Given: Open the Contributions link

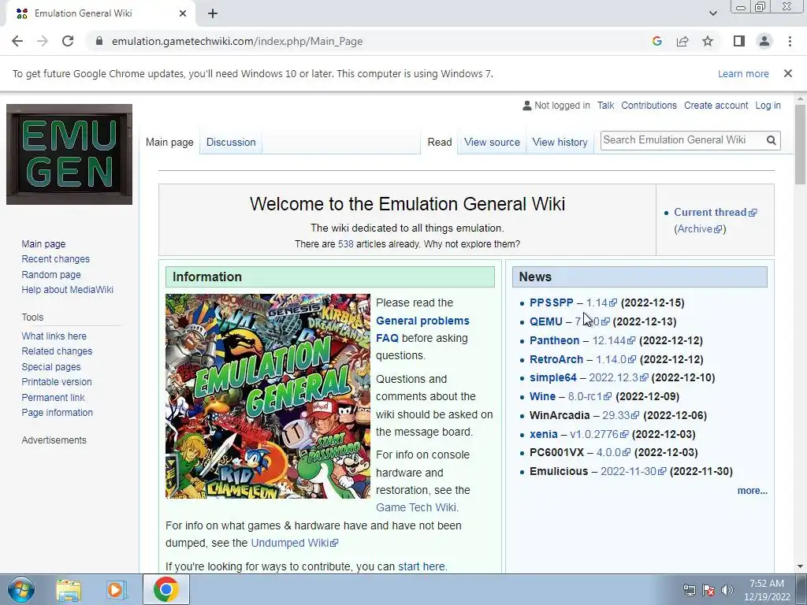Looking at the screenshot, I should (649, 106).
